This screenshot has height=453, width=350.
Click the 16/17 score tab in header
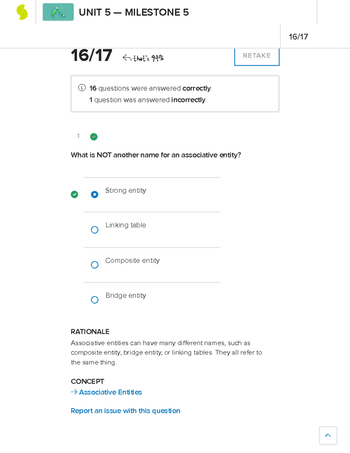coord(298,37)
